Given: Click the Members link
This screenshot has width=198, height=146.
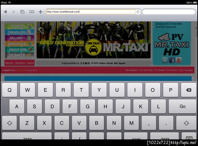Looking at the screenshot, I should (20, 63).
